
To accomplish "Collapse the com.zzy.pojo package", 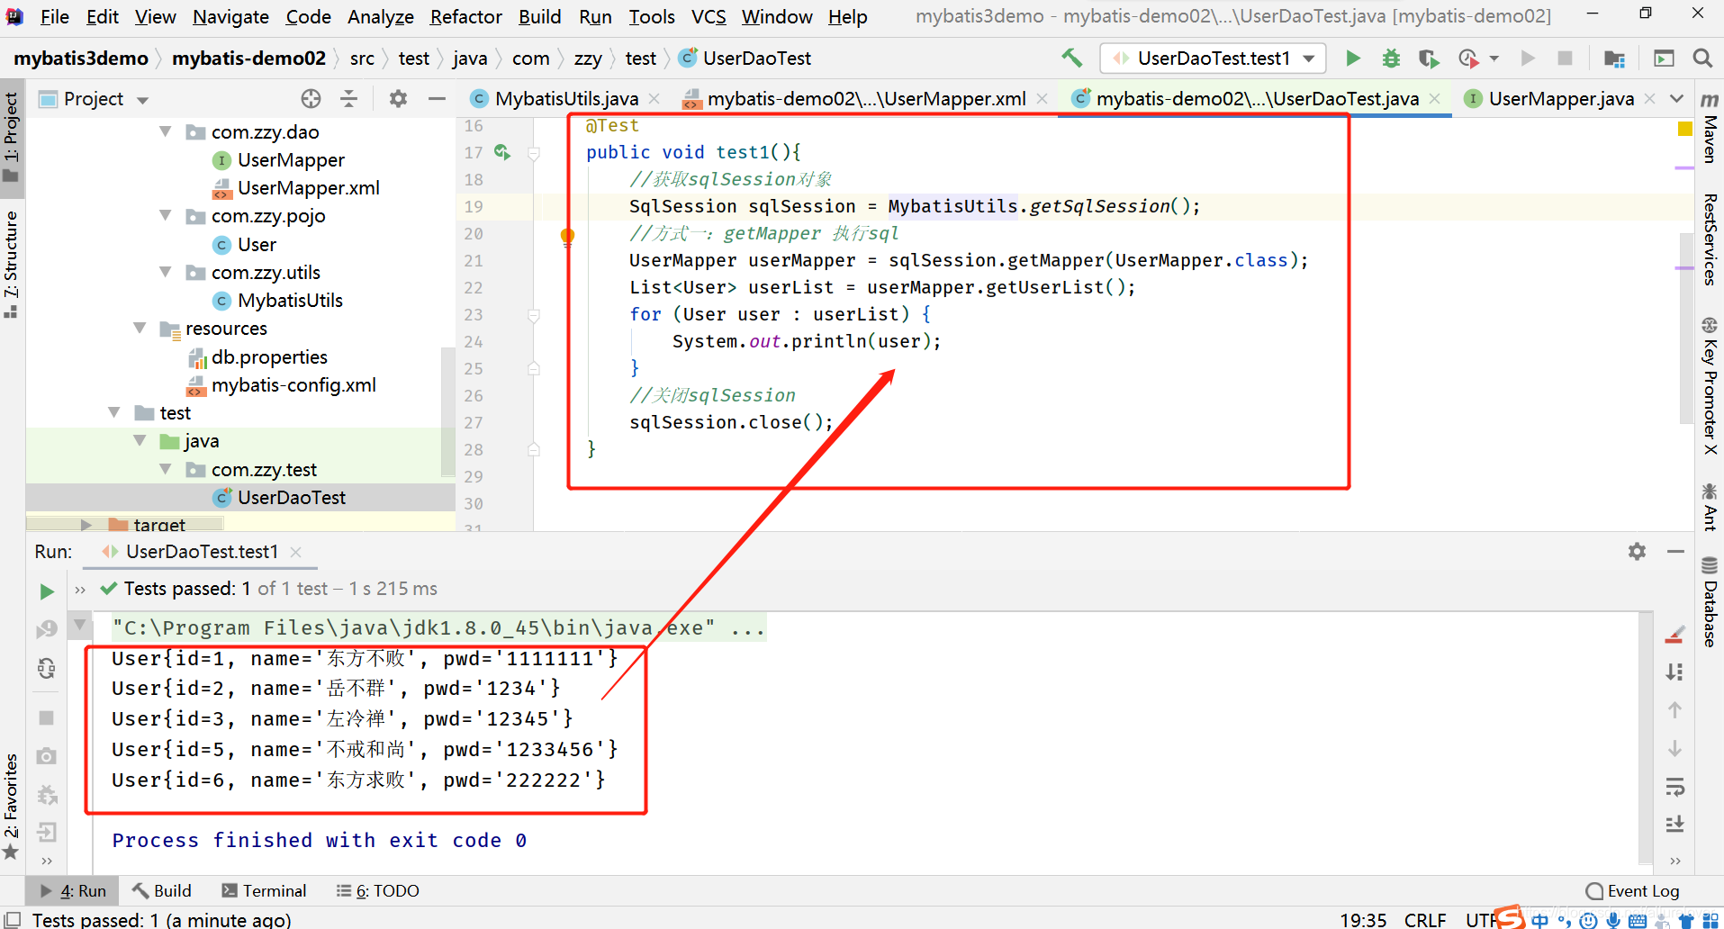I will (166, 215).
